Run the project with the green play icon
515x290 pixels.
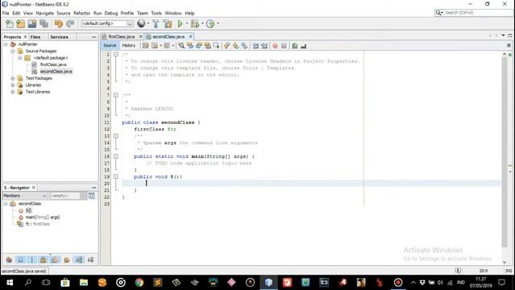point(180,23)
